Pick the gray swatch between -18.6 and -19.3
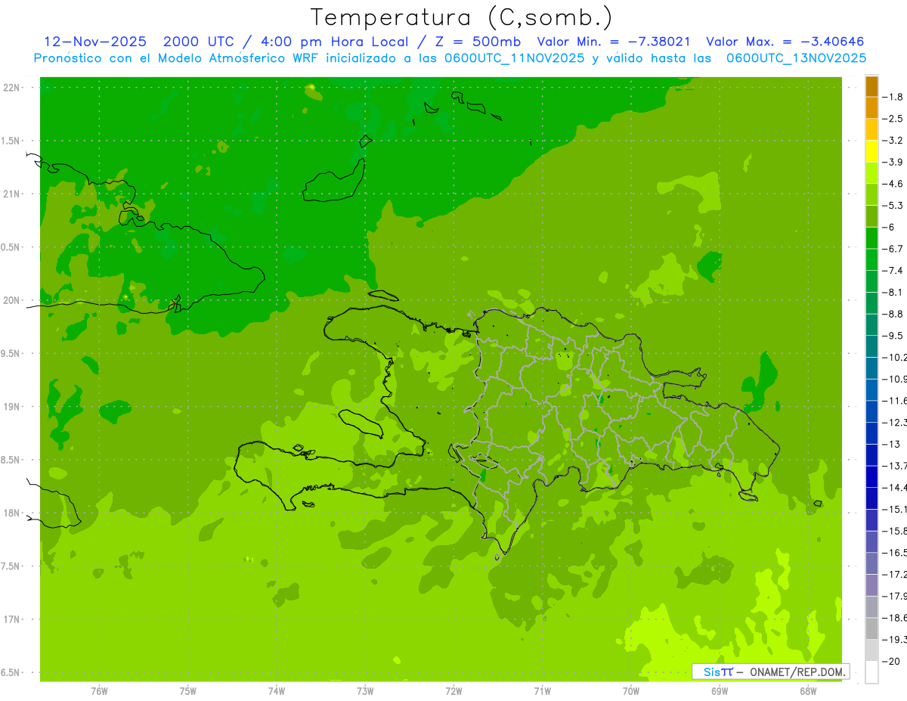Screen dimensions: 907x701 (x=871, y=628)
